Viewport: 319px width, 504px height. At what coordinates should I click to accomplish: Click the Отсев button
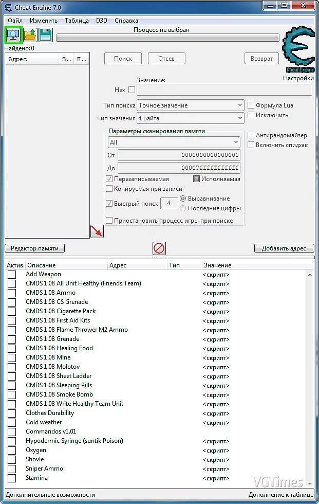[x=166, y=59]
